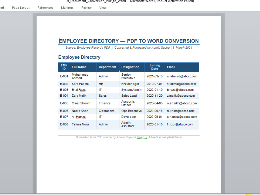Viewport: 260px width, 195px height.
Task: Click cell E-007
Action: [x=64, y=117]
